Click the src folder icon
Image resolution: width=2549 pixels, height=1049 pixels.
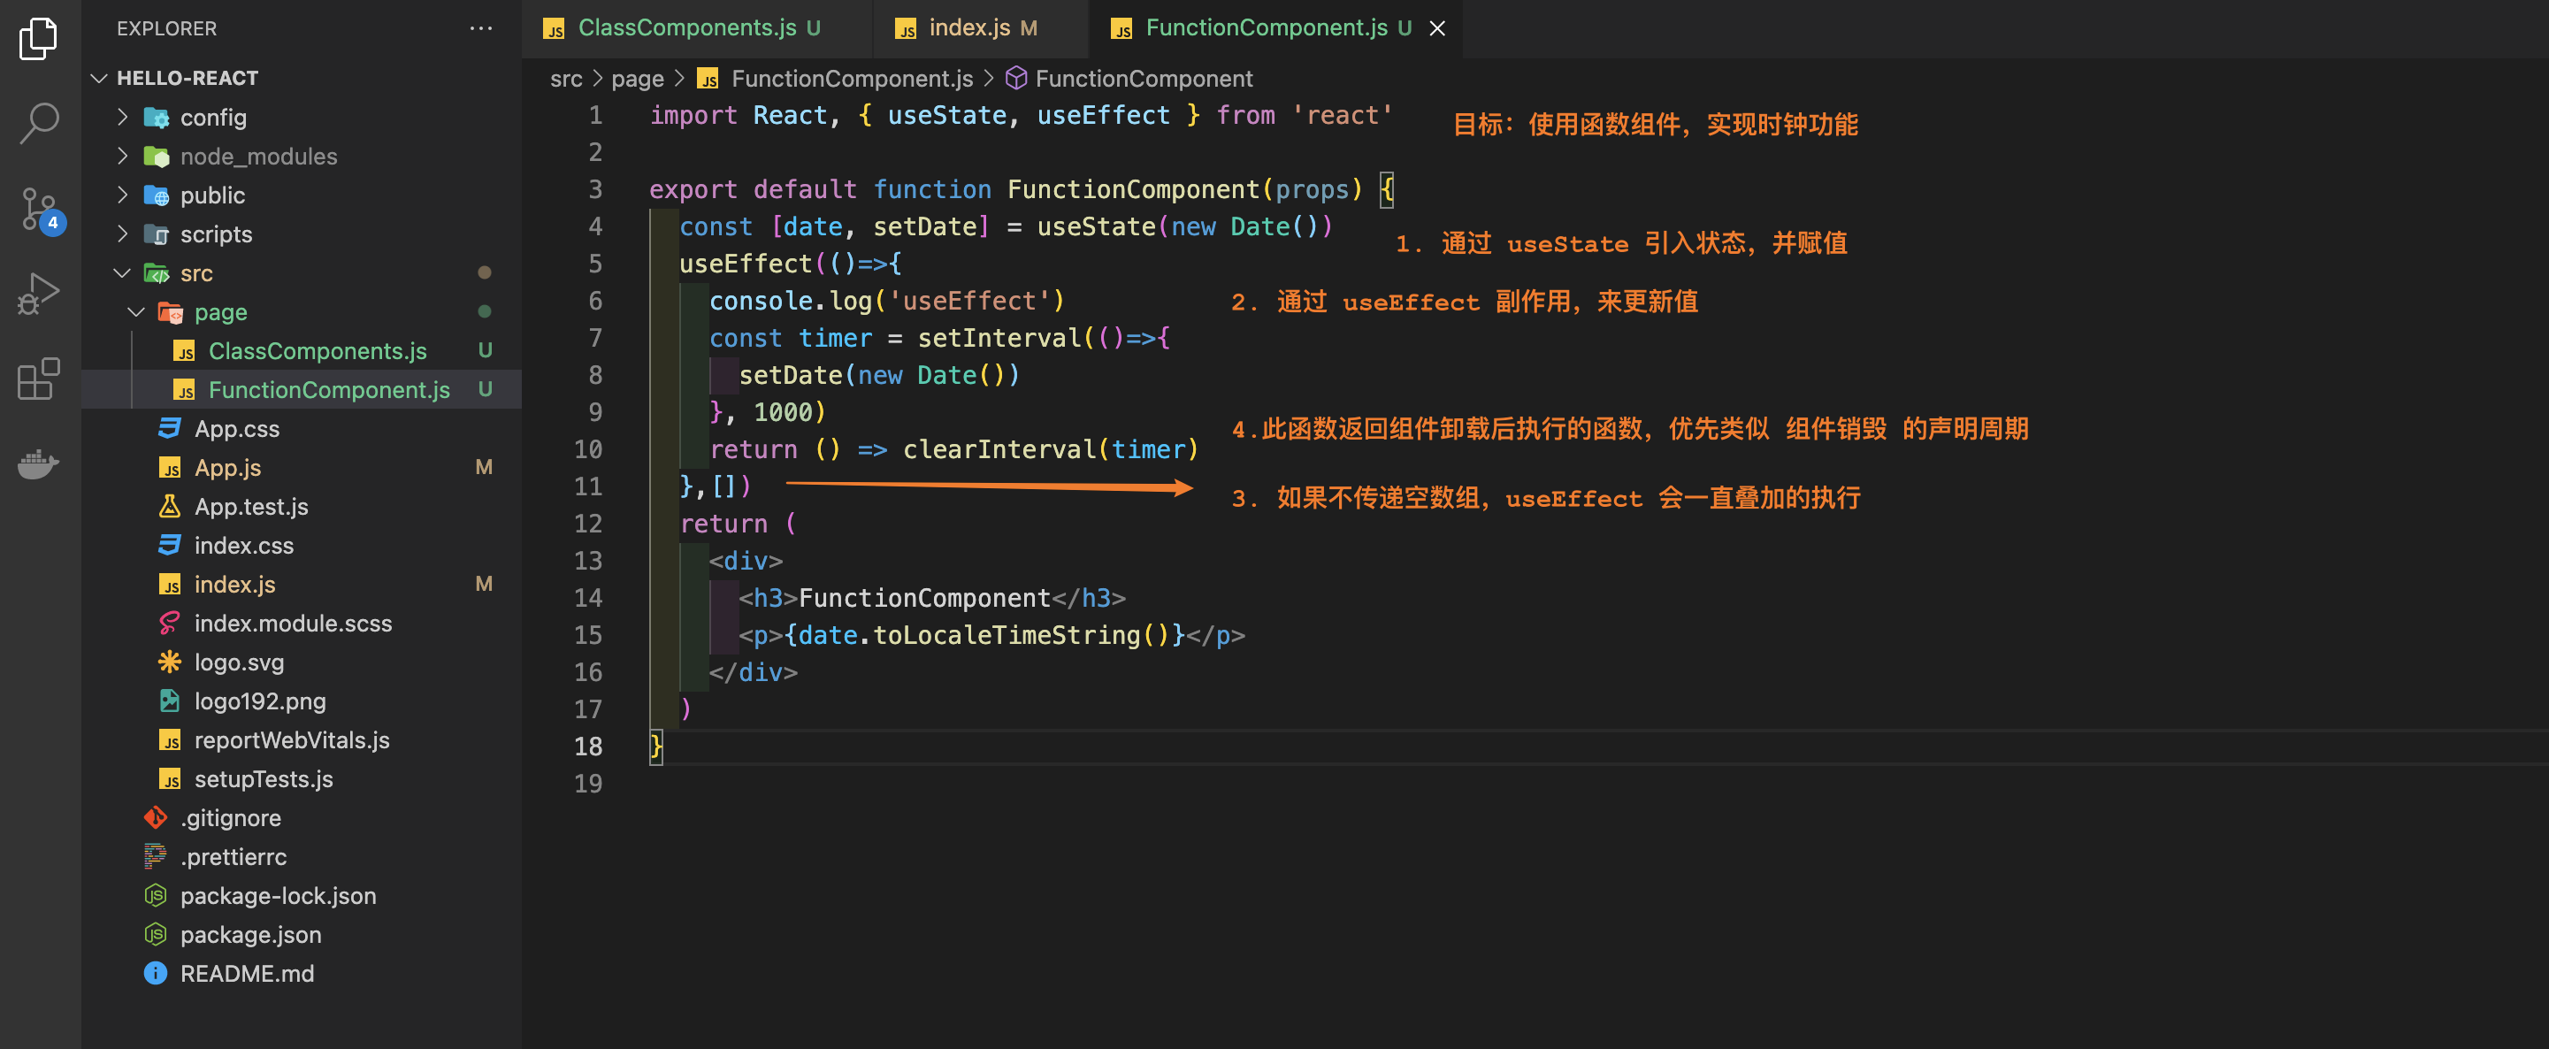pos(157,273)
